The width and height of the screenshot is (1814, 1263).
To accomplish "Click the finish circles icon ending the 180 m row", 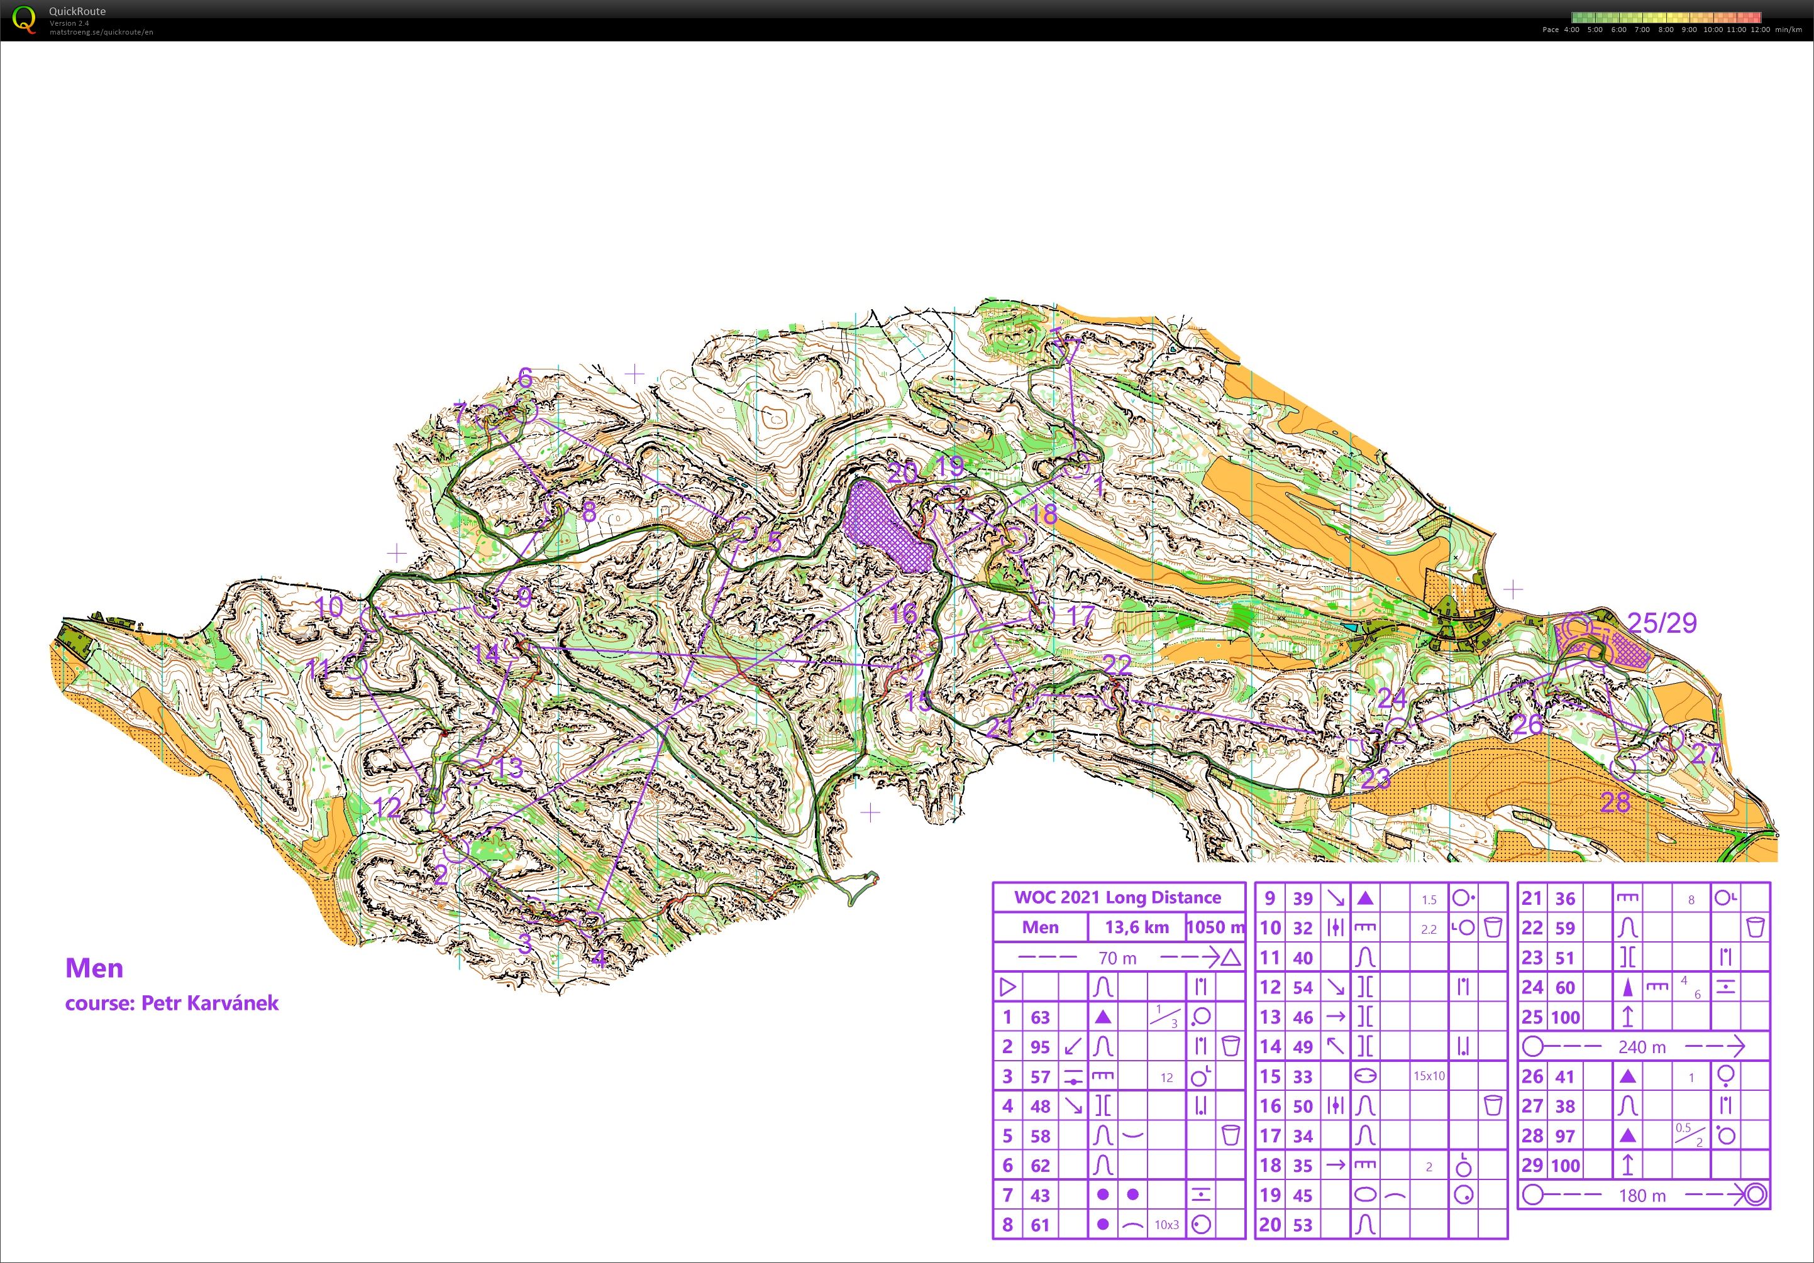I will click(x=1758, y=1195).
